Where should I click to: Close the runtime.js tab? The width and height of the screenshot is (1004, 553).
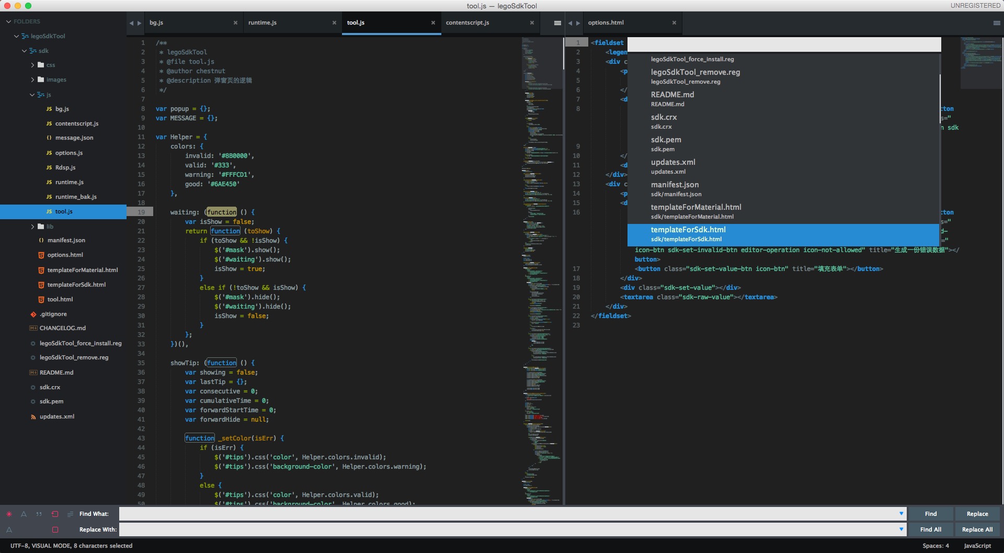[334, 22]
